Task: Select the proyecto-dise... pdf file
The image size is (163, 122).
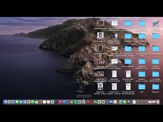Action: [114, 87]
